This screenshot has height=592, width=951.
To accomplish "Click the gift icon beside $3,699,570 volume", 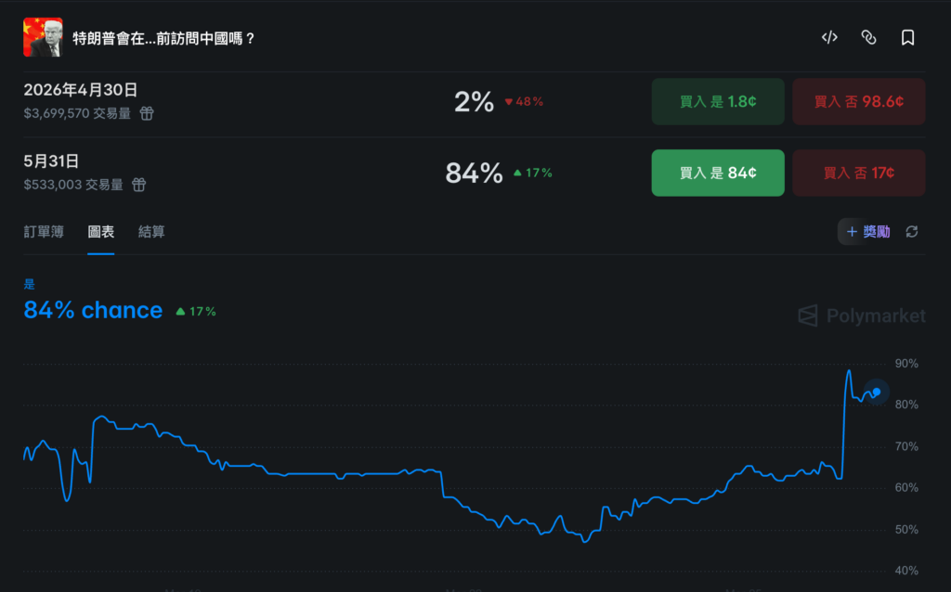I will click(147, 113).
